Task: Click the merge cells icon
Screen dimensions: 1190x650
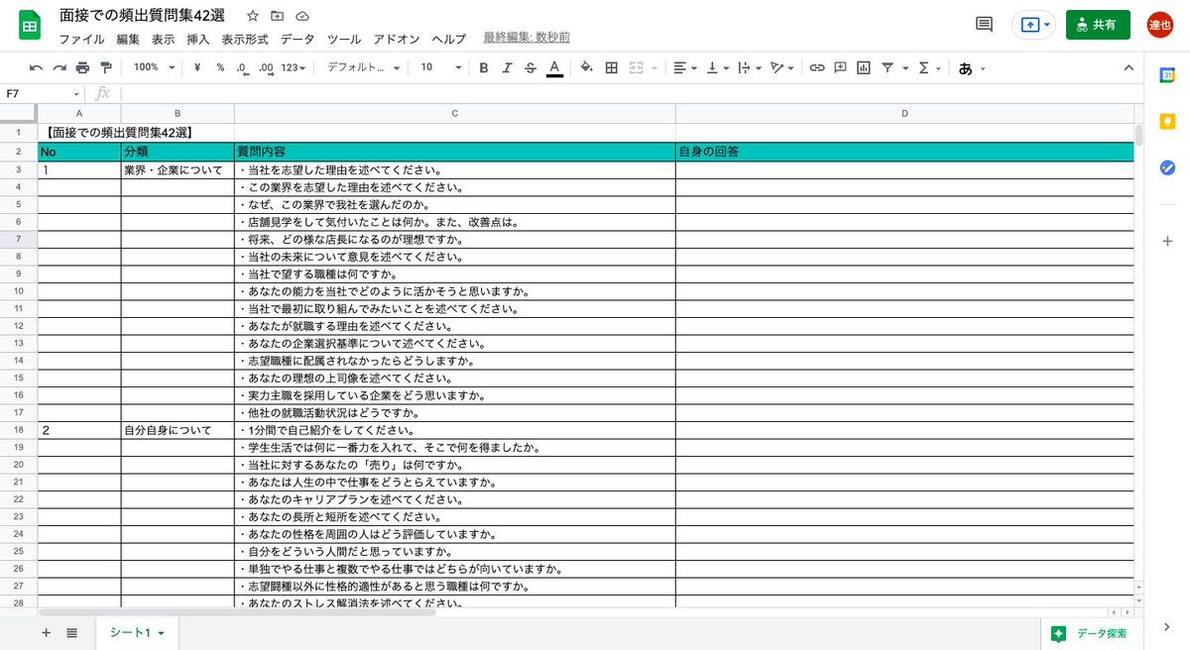Action: tap(637, 67)
